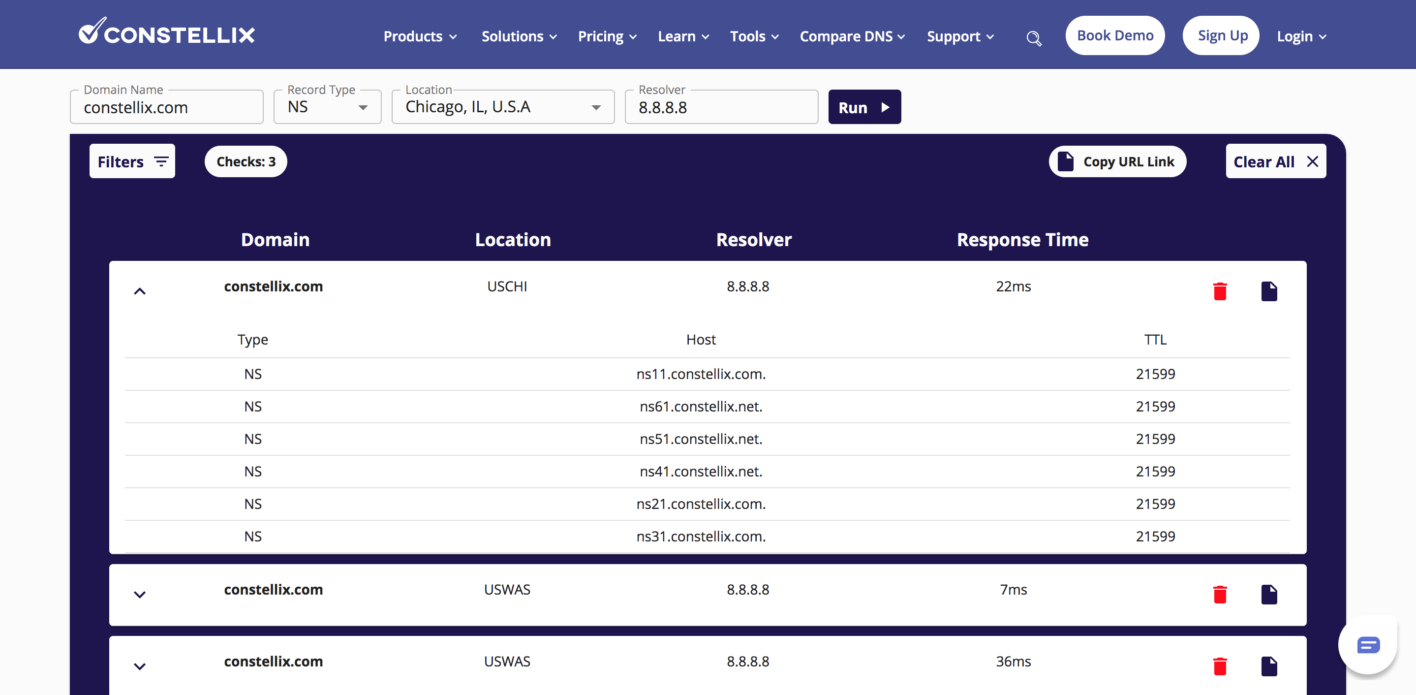Clear all check results
Screen dimensions: 1416x695
pos(1275,161)
